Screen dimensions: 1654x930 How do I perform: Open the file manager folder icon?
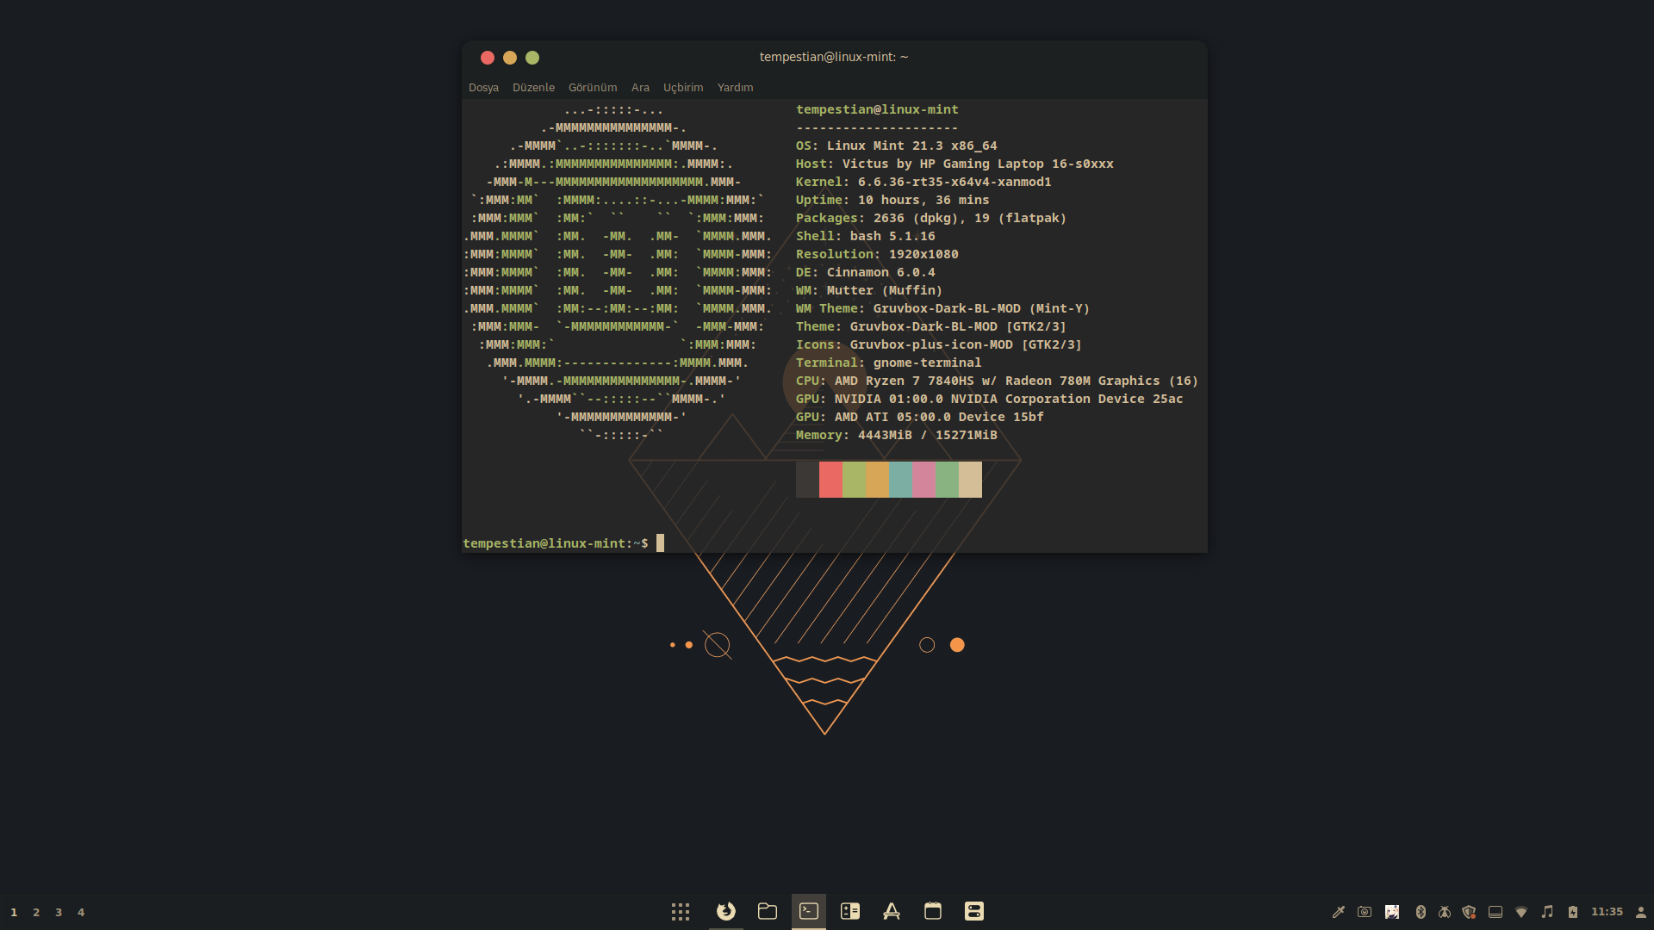768,911
